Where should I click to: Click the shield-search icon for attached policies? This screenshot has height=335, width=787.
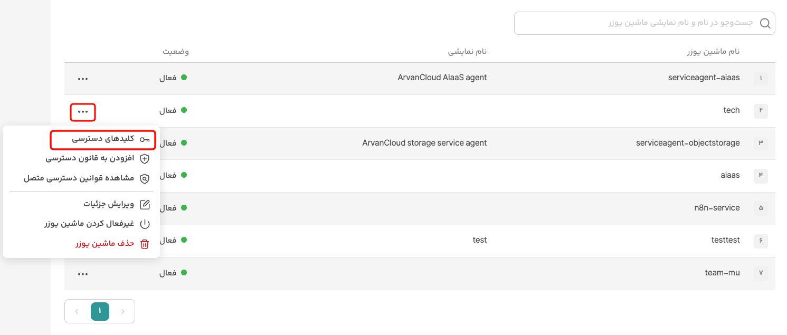coord(145,179)
